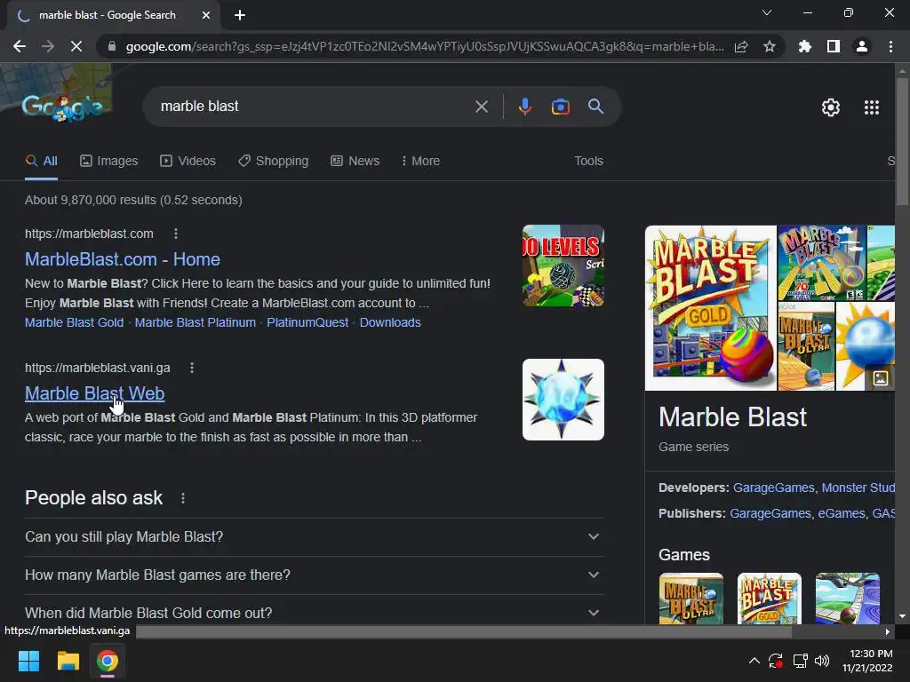
Task: Click the address bar URL
Action: point(425,46)
